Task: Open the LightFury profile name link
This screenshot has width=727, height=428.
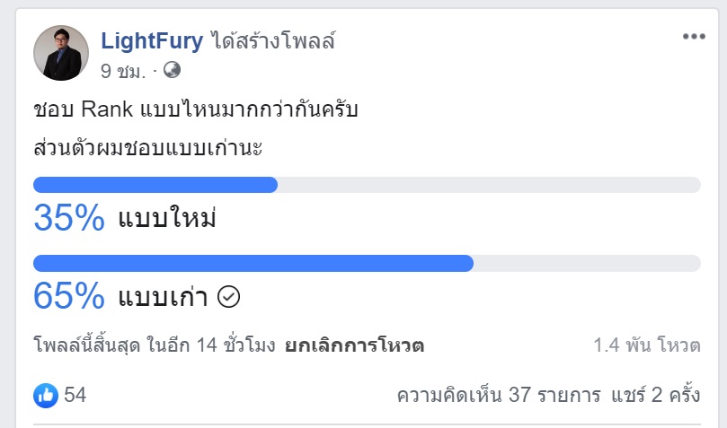Action: [x=152, y=40]
